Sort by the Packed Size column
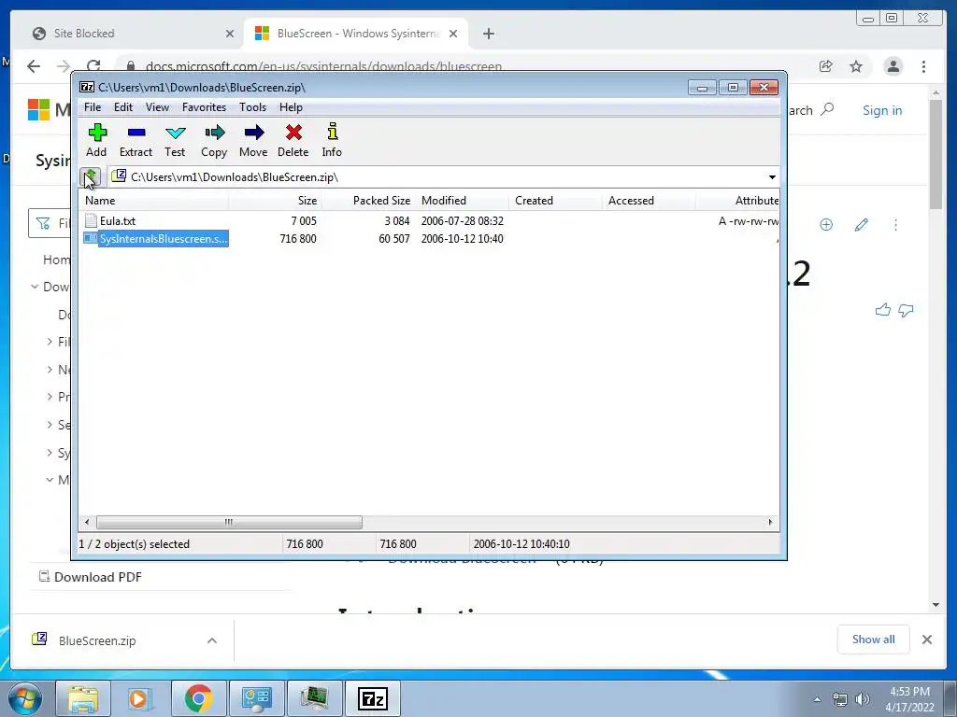This screenshot has width=957, height=717. click(x=368, y=201)
